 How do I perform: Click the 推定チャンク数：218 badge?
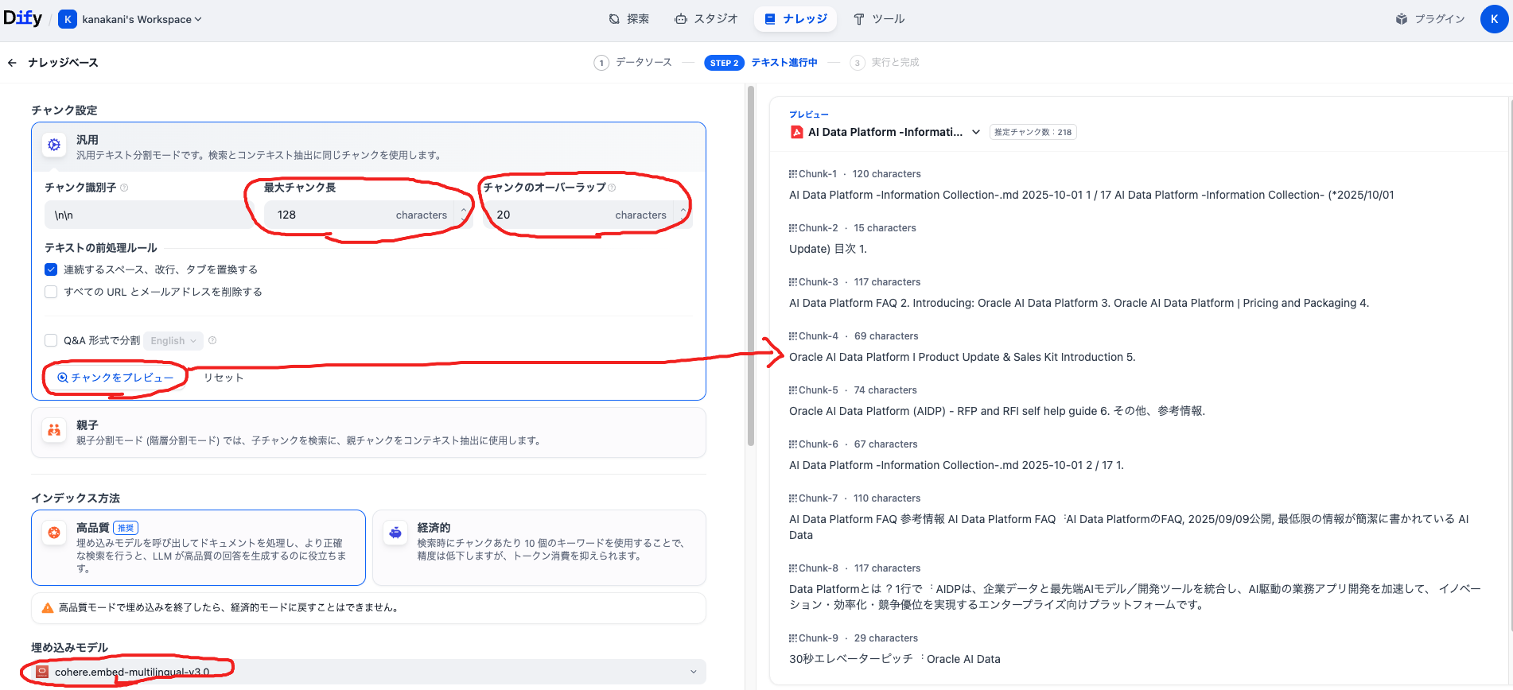pyautogui.click(x=1033, y=132)
